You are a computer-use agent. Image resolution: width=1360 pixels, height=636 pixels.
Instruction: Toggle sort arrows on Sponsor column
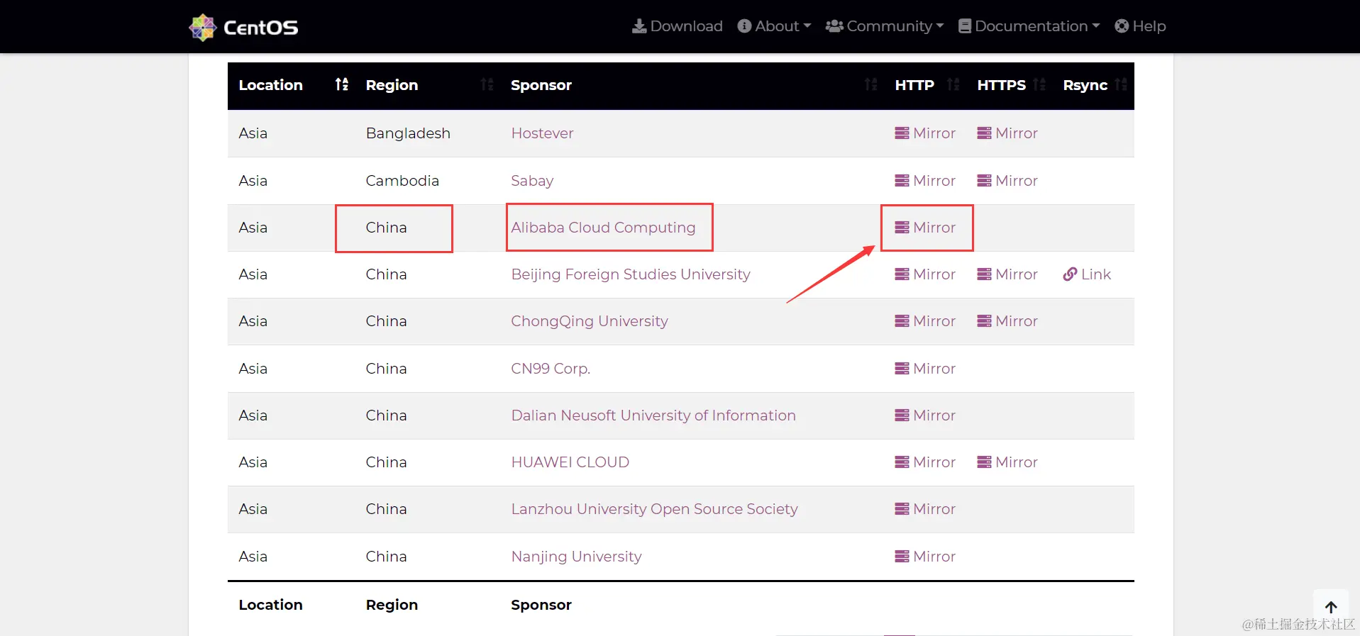click(x=870, y=85)
